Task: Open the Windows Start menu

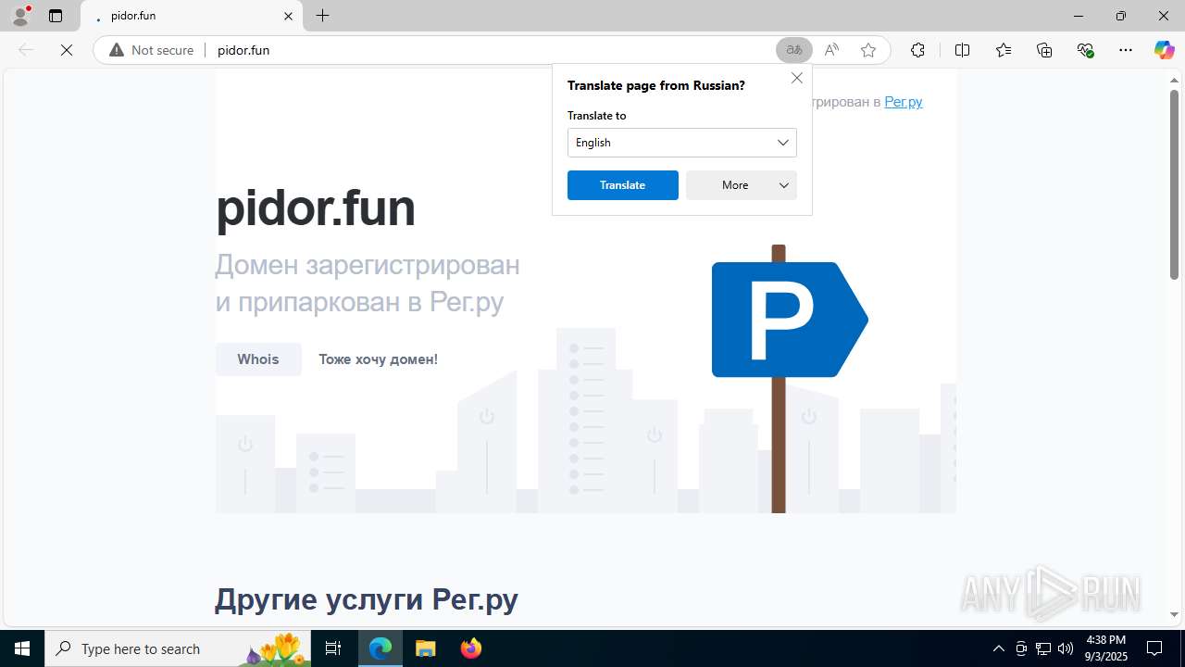Action: tap(22, 648)
